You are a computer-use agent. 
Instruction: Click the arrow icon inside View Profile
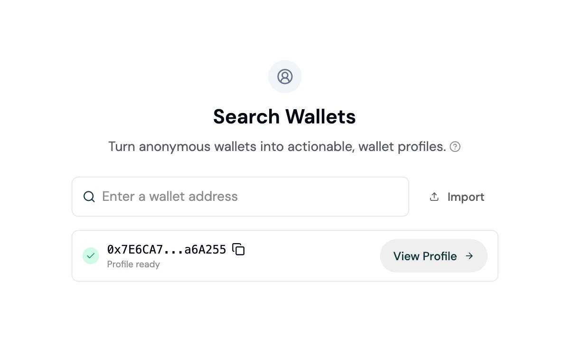[x=469, y=255]
